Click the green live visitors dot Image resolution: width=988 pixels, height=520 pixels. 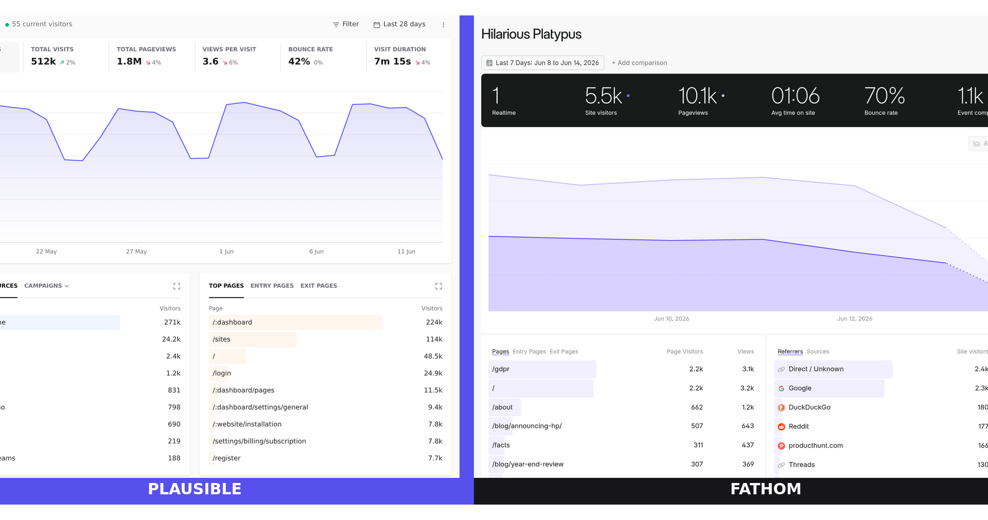pos(7,25)
